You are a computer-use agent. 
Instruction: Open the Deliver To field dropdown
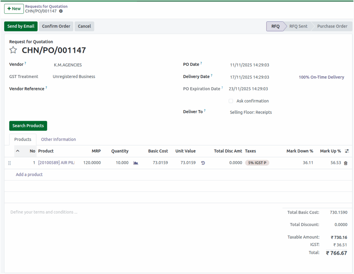tap(251, 112)
